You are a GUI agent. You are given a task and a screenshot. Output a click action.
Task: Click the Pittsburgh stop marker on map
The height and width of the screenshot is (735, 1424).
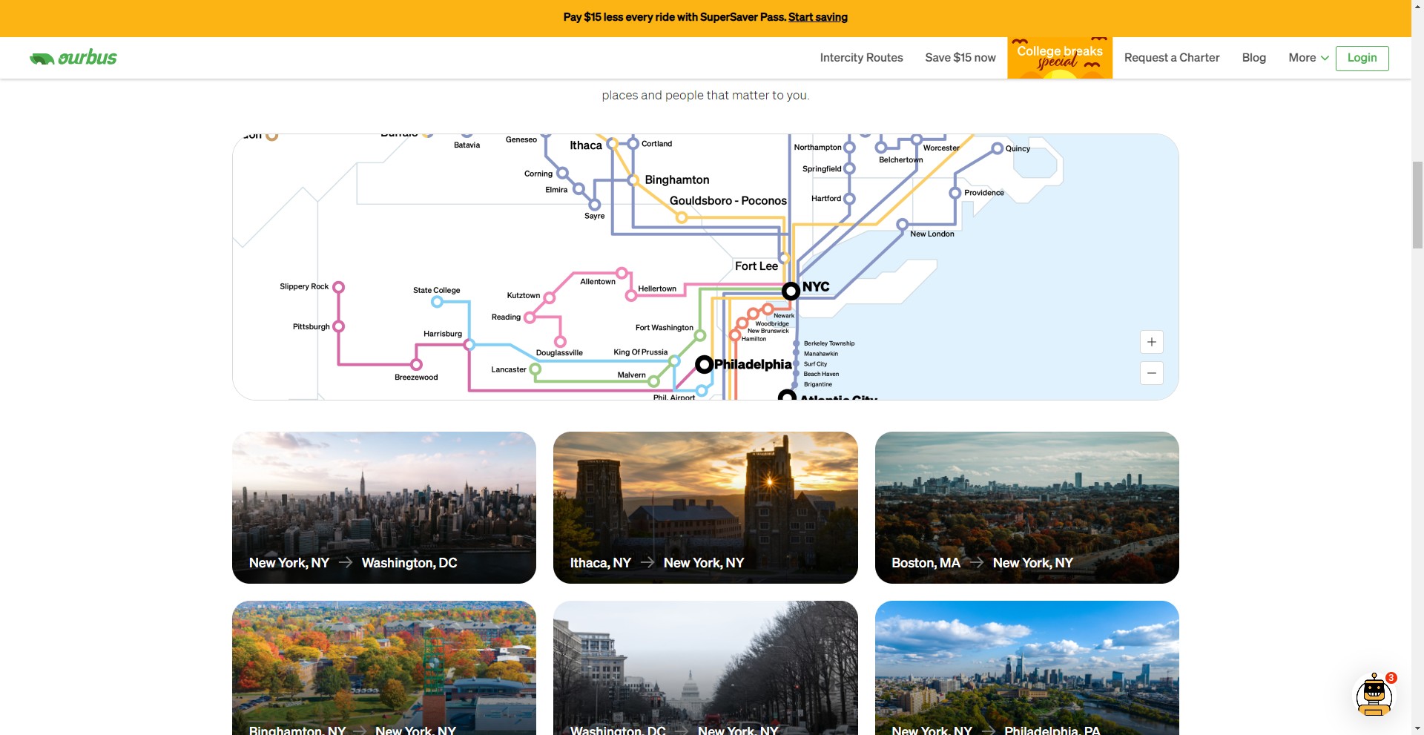coord(338,326)
